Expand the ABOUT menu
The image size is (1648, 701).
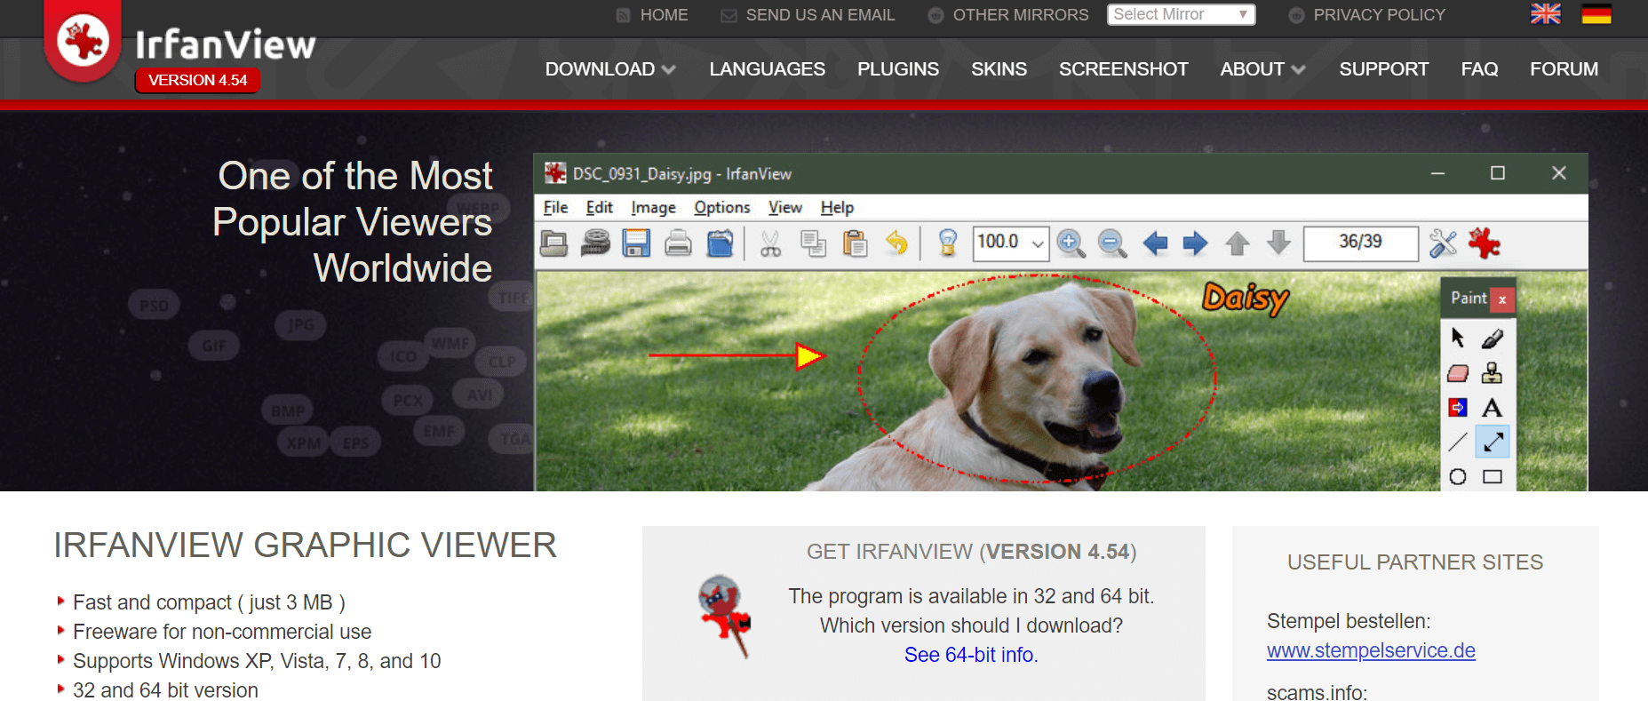1262,69
